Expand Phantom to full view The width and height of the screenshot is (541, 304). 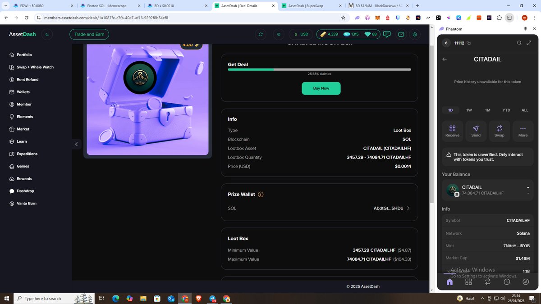coord(529,43)
